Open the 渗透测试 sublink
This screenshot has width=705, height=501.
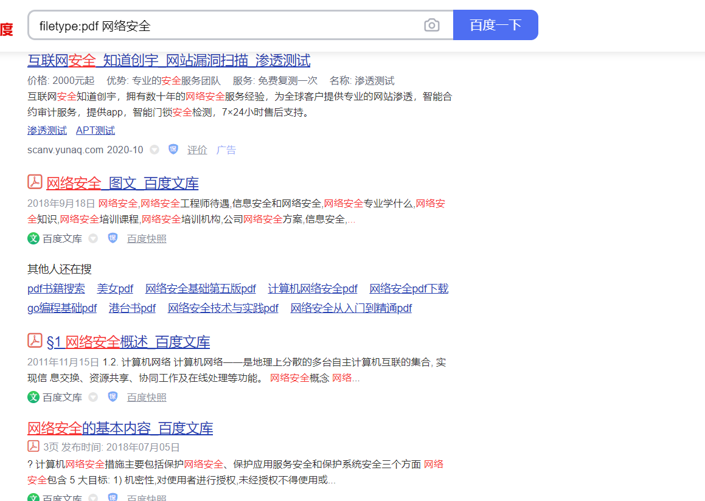click(47, 130)
